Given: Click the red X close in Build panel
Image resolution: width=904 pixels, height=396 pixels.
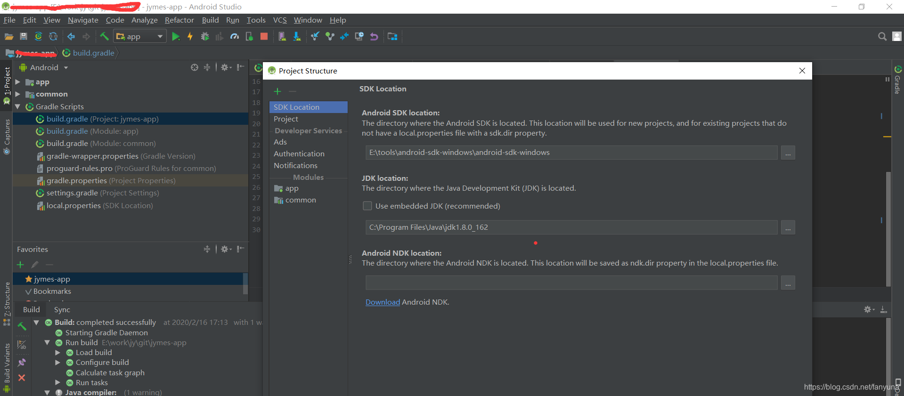Looking at the screenshot, I should coord(22,378).
